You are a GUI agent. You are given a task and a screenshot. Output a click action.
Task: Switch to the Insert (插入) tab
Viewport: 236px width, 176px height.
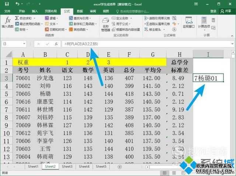[x=35, y=11]
